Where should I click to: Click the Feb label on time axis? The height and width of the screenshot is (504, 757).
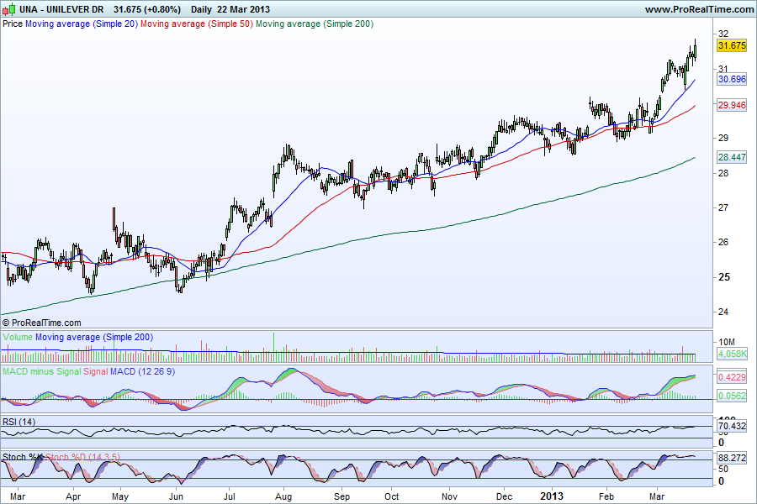point(606,496)
